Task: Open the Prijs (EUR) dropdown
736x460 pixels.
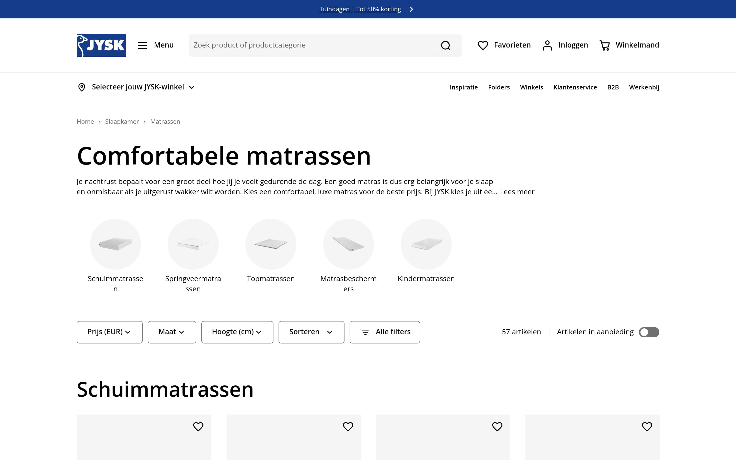Action: pyautogui.click(x=109, y=332)
